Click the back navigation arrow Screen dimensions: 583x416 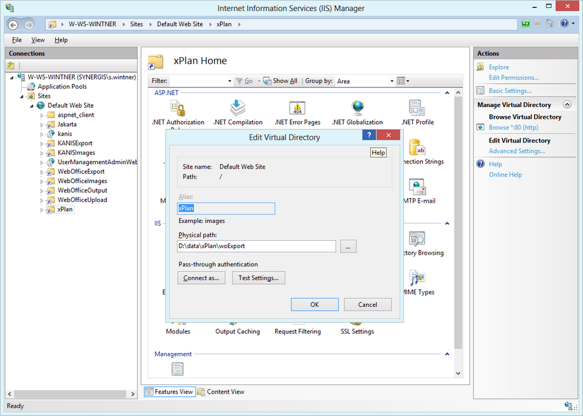[14, 23]
